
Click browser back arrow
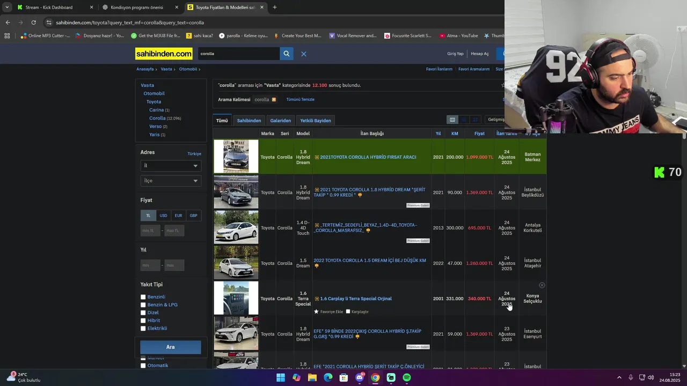click(8, 23)
